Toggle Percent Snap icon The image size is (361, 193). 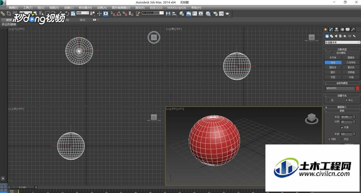pyautogui.click(x=125, y=13)
